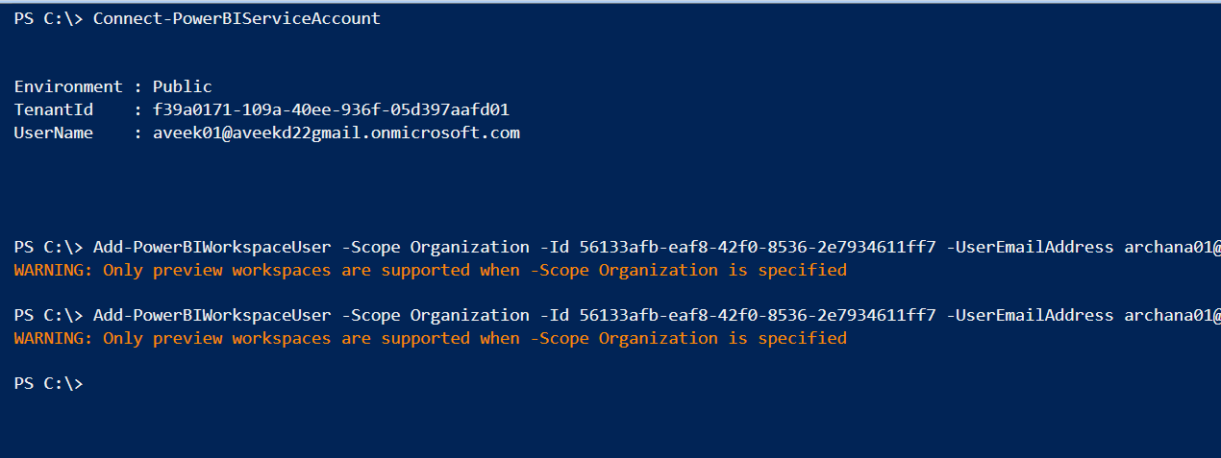Image resolution: width=1221 pixels, height=458 pixels.
Task: Click the Connect-PowerBIServiceAccount command text
Action: [237, 19]
